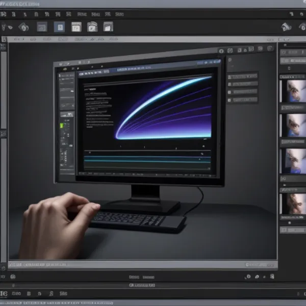Click the tilted page icon in main toolbar
The height and width of the screenshot is (306, 306).
coord(108,27)
